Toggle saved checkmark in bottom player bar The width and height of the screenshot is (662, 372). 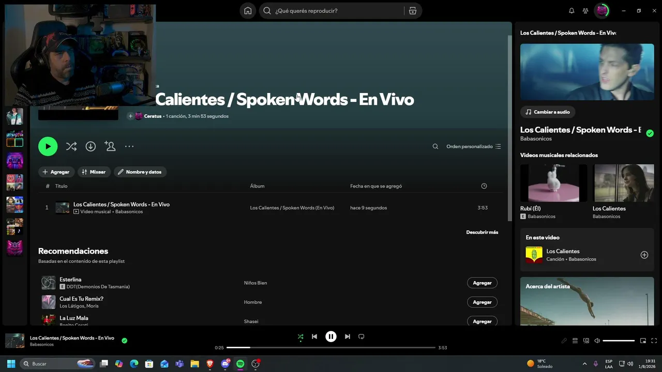124,340
